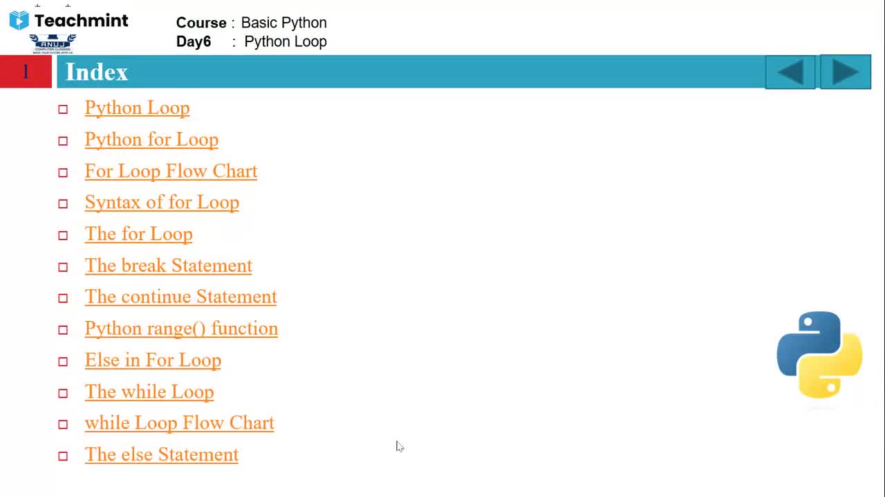This screenshot has width=885, height=497.
Task: Open the Python for Loop link
Action: coord(151,139)
